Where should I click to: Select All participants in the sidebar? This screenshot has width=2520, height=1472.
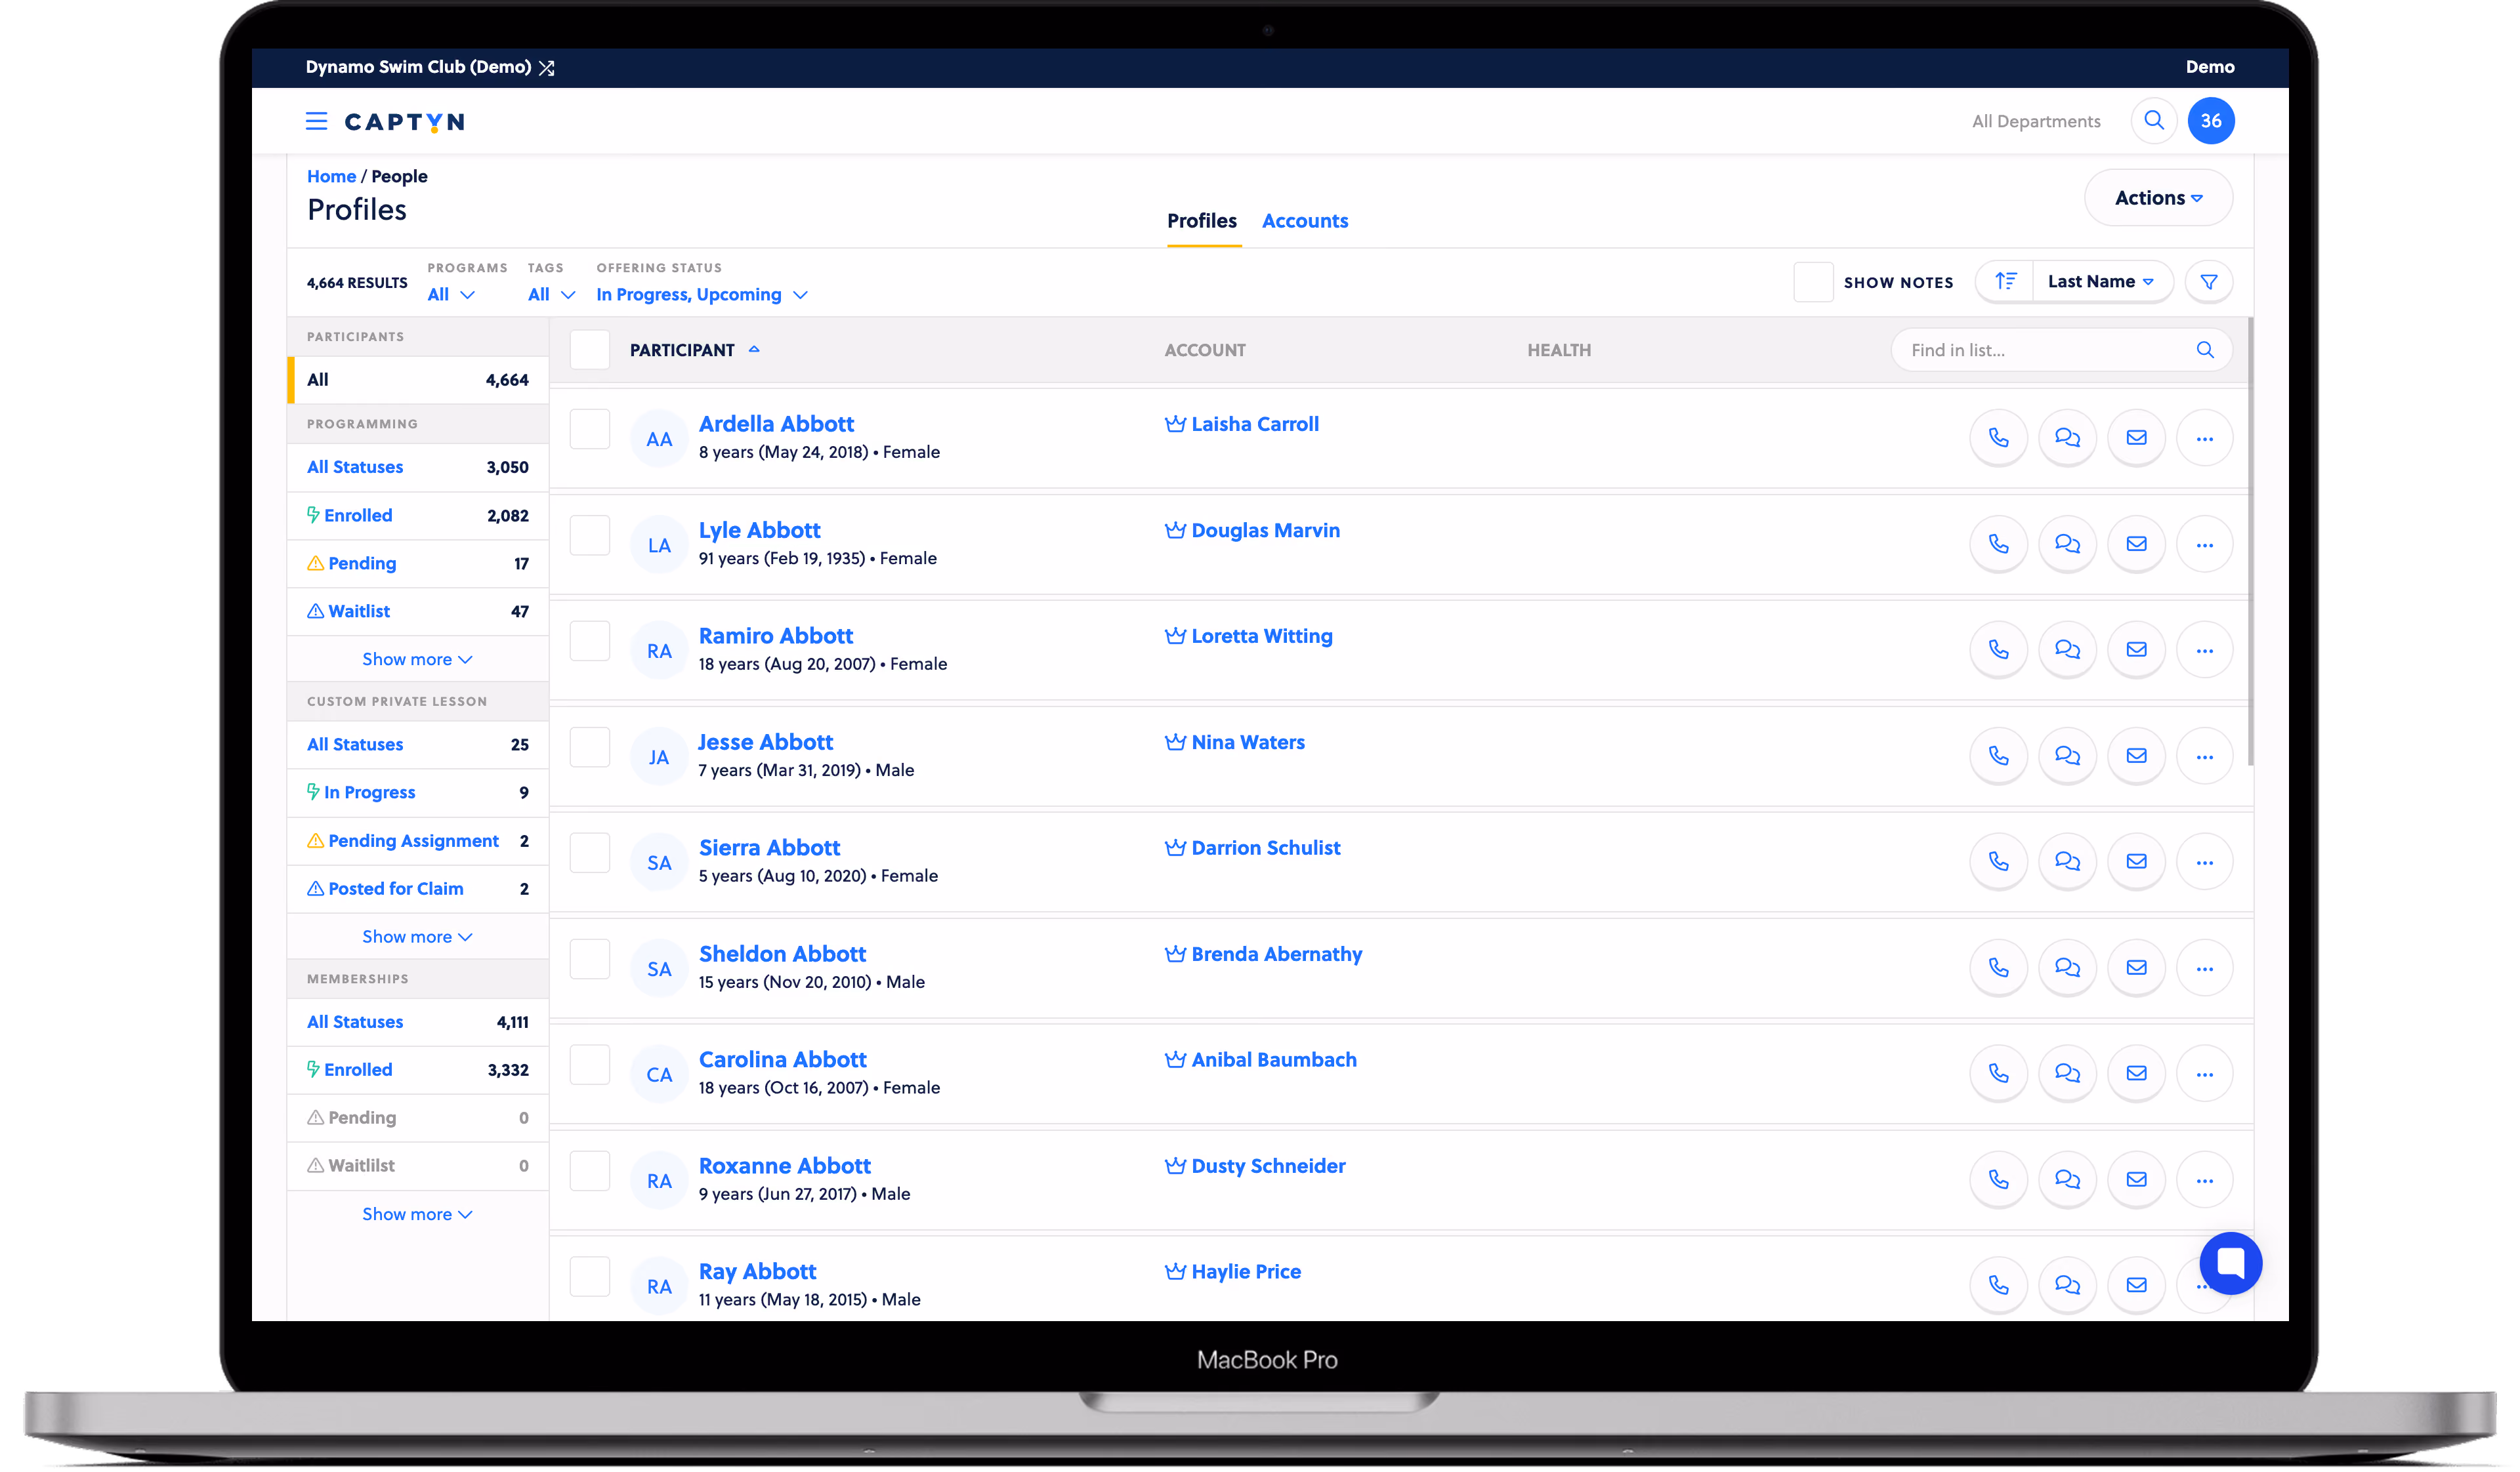[417, 380]
